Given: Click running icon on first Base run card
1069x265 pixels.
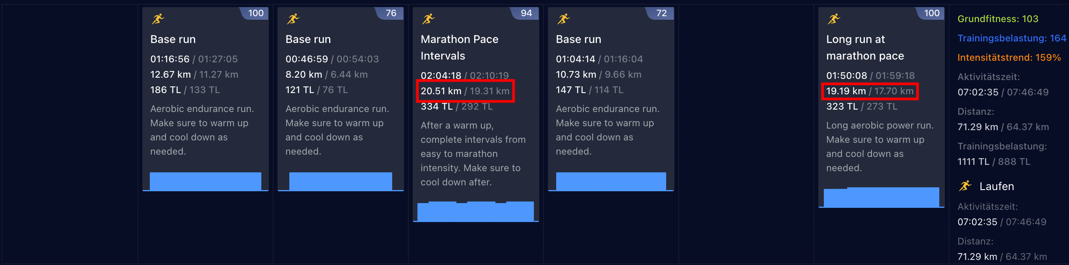Looking at the screenshot, I should [x=158, y=19].
